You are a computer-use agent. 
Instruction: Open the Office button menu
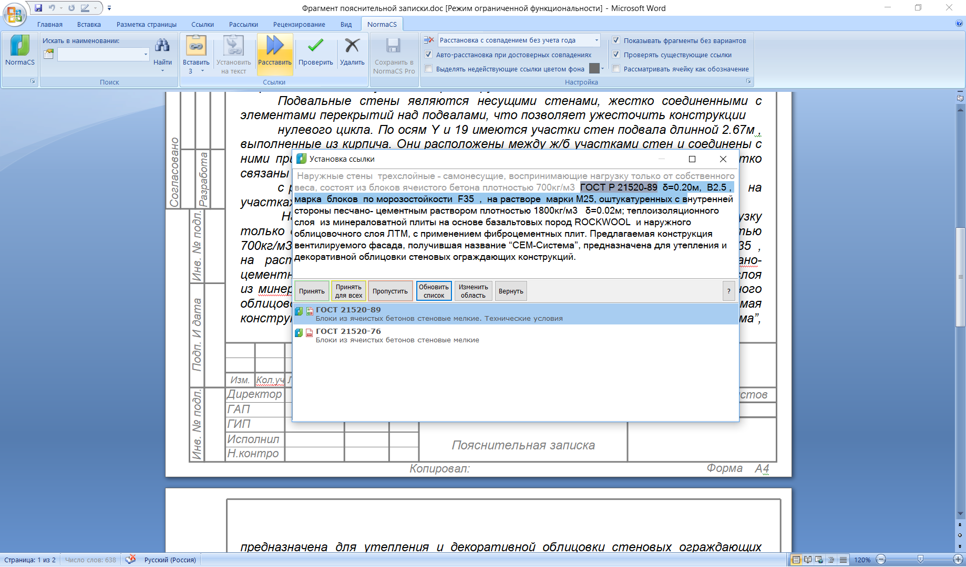coord(14,14)
